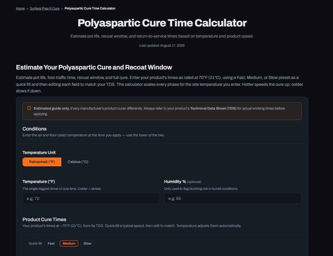The height and width of the screenshot is (256, 333).
Task: Click the Humidity % input field
Action: (233, 199)
